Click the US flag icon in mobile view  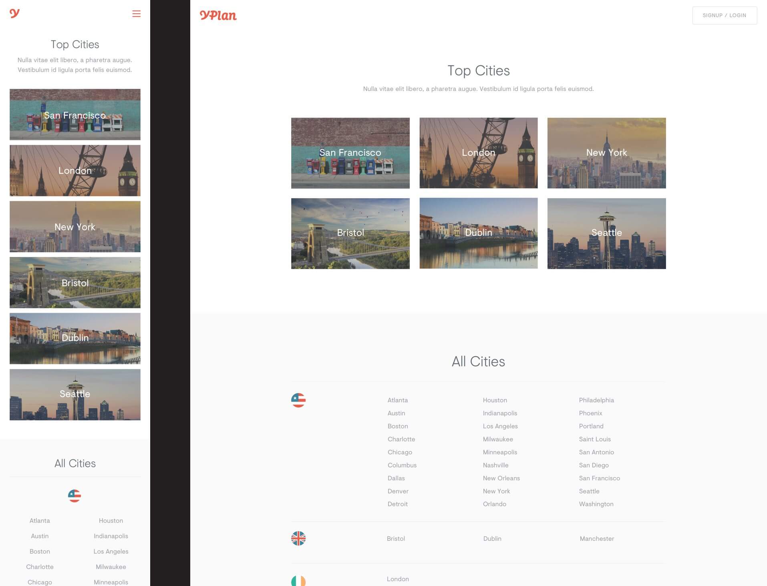[x=74, y=496]
